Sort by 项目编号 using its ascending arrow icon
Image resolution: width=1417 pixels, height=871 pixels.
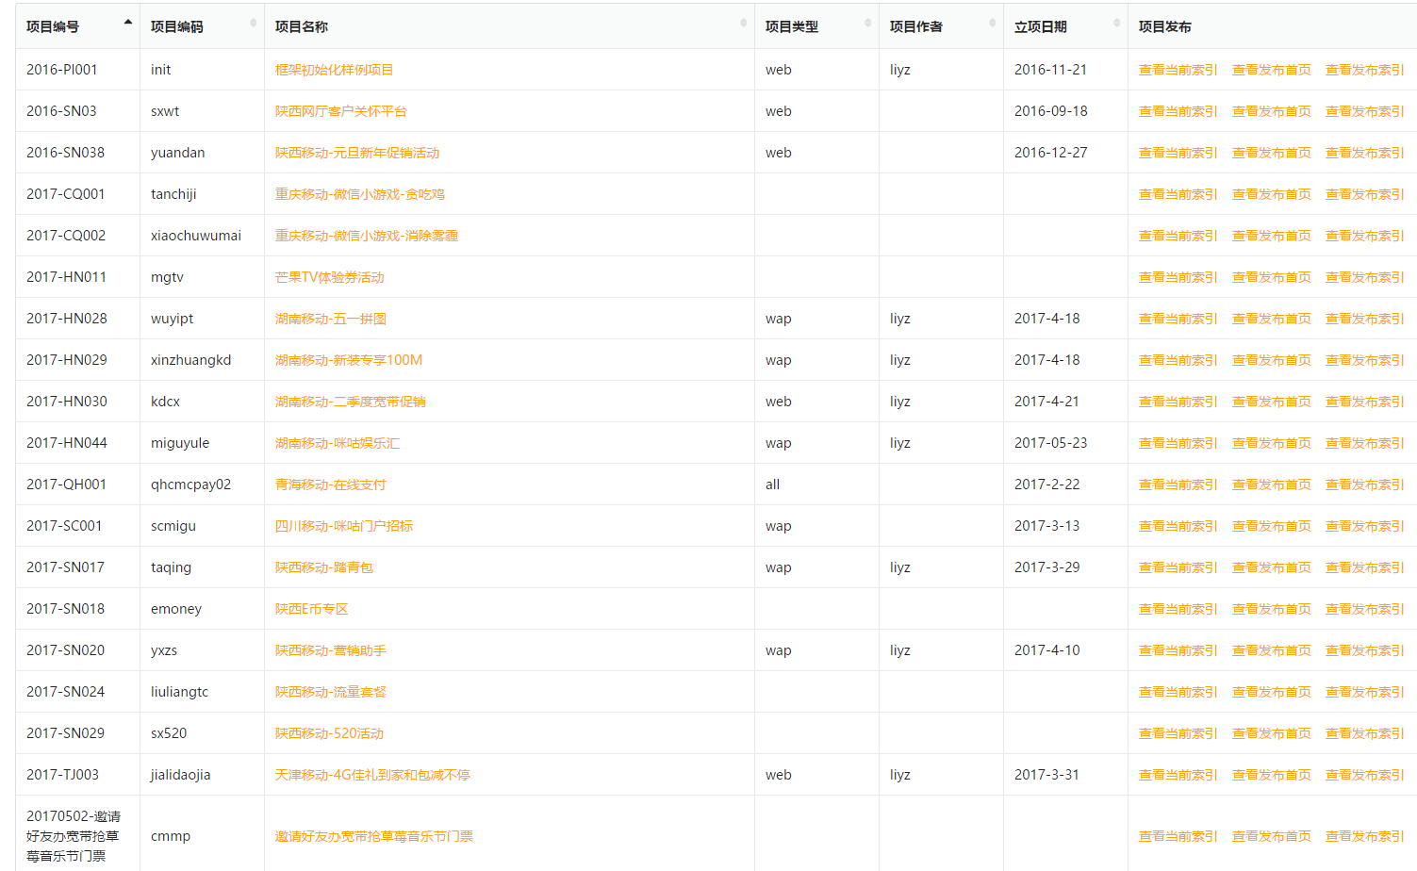pos(127,23)
